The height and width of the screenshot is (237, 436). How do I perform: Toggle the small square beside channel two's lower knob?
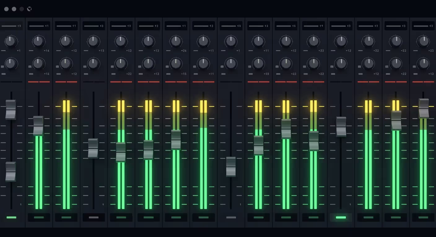pos(30,67)
